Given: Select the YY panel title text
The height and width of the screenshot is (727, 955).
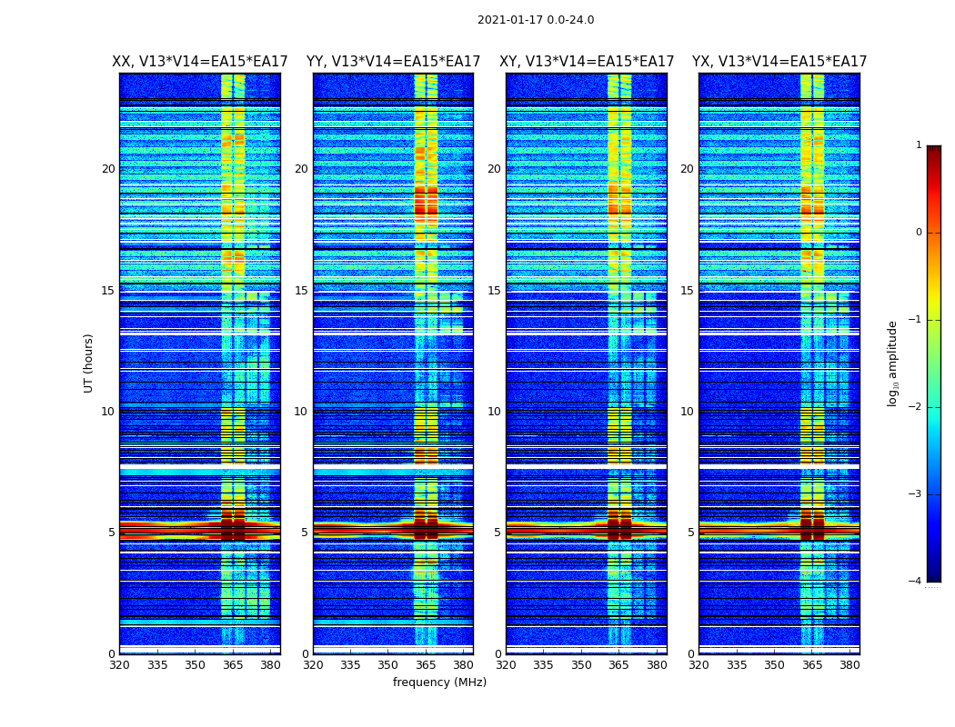Looking at the screenshot, I should tap(393, 62).
